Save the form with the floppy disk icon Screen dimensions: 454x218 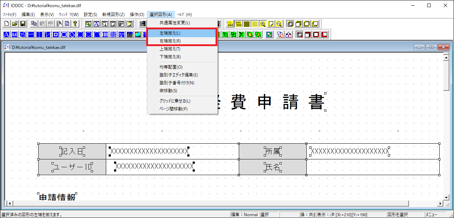tap(23, 24)
